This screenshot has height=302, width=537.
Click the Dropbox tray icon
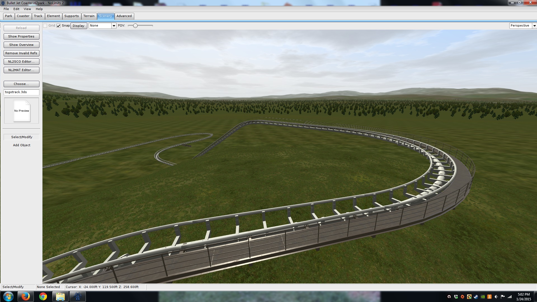click(456, 297)
